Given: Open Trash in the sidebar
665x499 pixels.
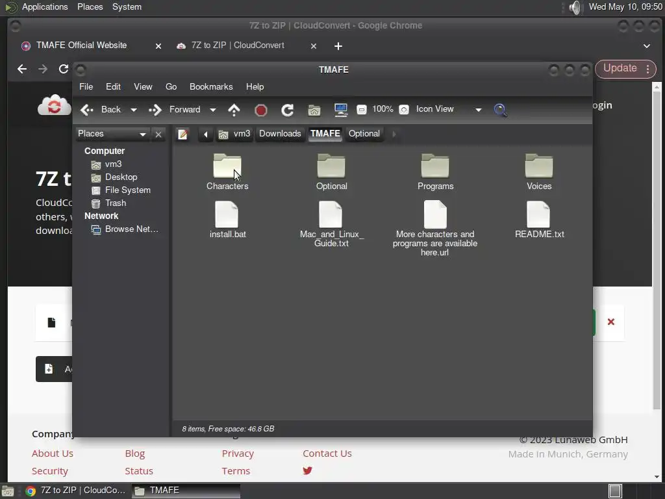Looking at the screenshot, I should 109,203.
